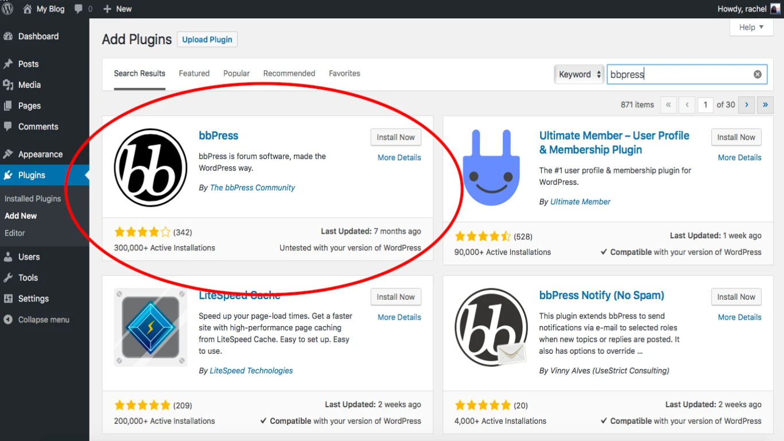Click the Settings sidebar icon
Image resolution: width=784 pixels, height=441 pixels.
coord(8,299)
